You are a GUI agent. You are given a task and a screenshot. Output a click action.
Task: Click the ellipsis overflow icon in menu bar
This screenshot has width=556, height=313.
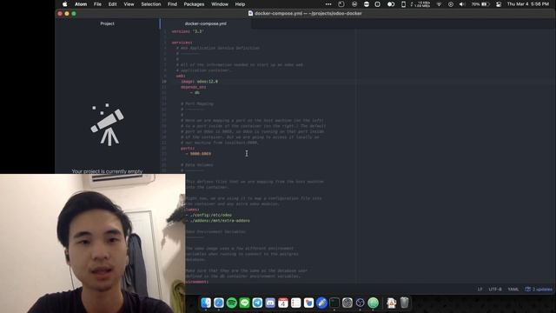click(328, 4)
